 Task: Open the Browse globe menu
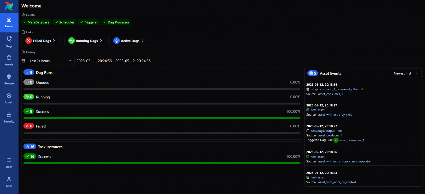9,80
